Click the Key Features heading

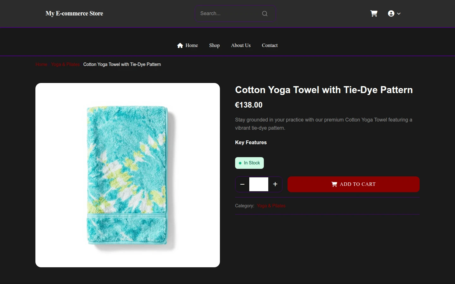[x=251, y=143]
